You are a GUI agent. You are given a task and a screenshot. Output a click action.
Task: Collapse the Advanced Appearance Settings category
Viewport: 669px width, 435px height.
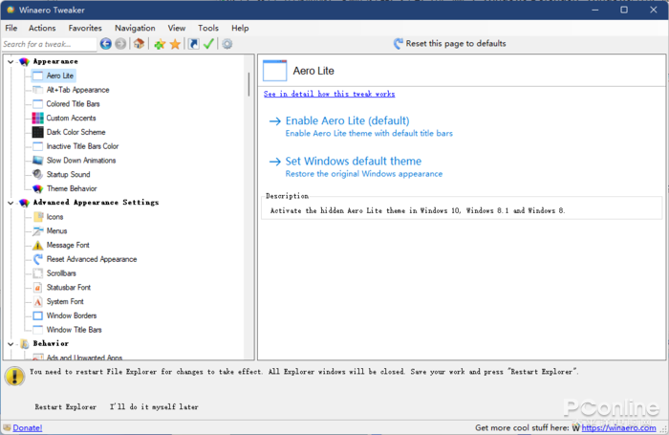[11, 203]
